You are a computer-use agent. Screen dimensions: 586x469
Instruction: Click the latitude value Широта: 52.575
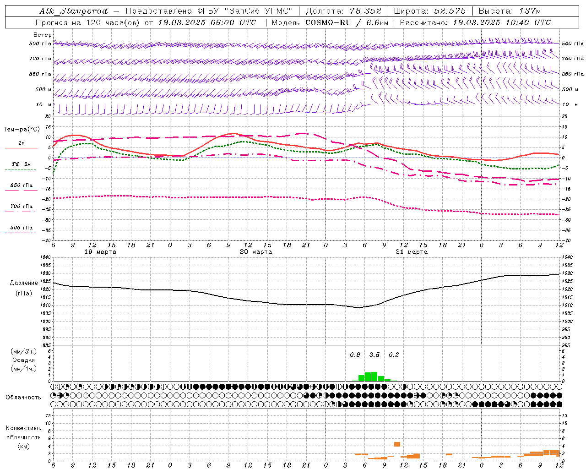pyautogui.click(x=430, y=11)
